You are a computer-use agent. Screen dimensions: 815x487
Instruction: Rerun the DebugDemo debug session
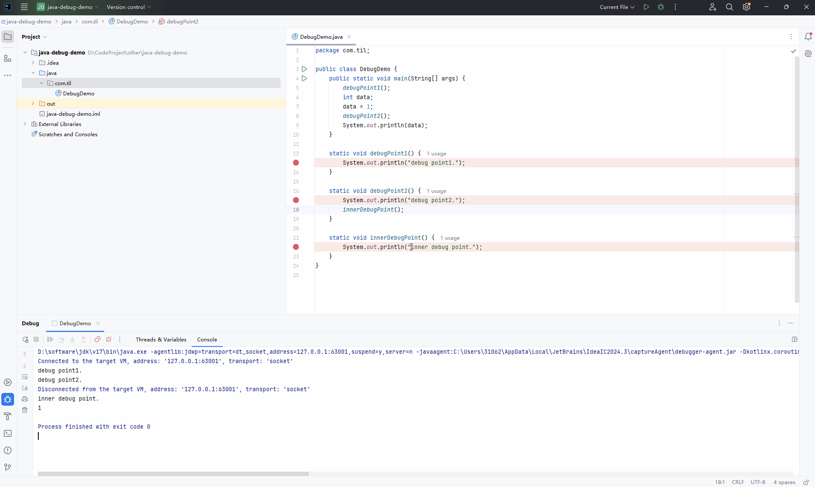(25, 339)
